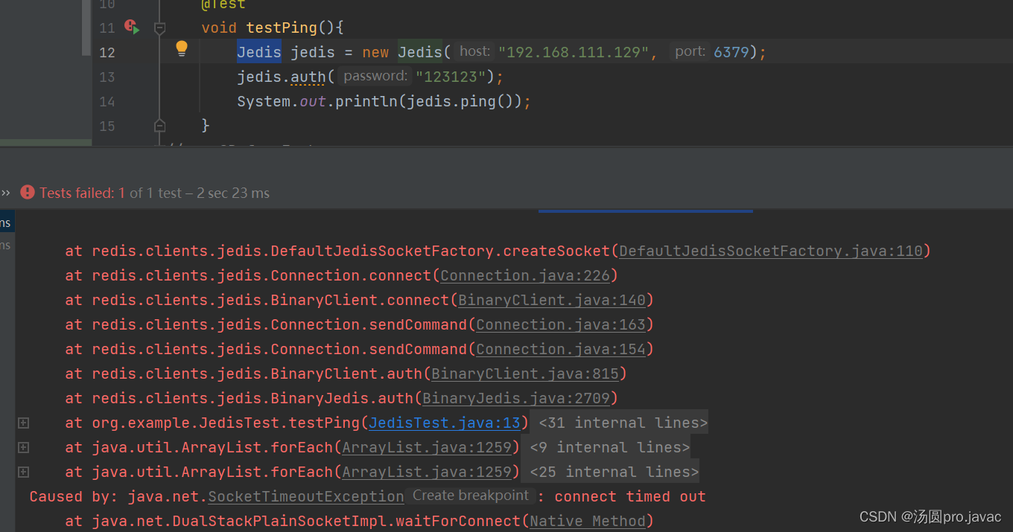Open the JedisTest.java:13 stack trace link
Image resolution: width=1013 pixels, height=532 pixels.
[444, 422]
